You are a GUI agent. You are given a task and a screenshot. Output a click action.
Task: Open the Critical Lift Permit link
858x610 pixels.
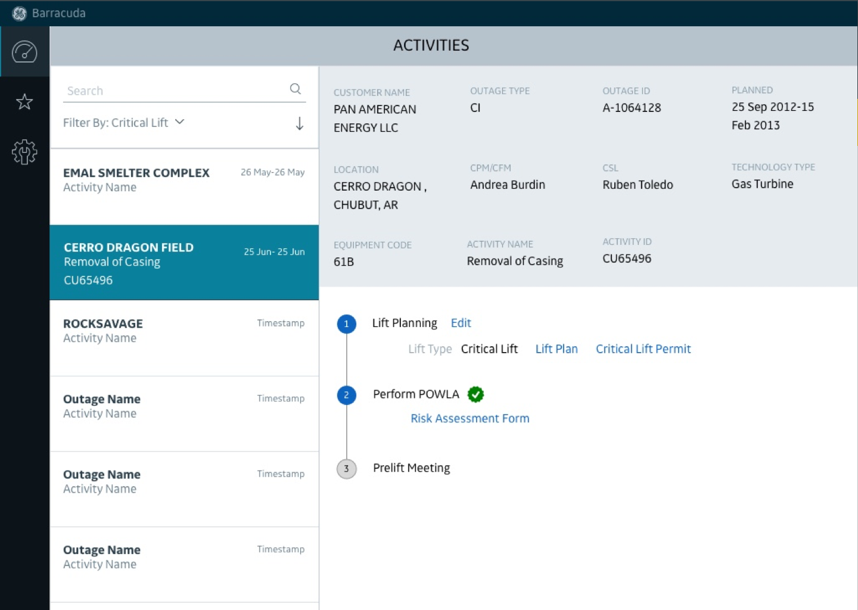pyautogui.click(x=643, y=349)
